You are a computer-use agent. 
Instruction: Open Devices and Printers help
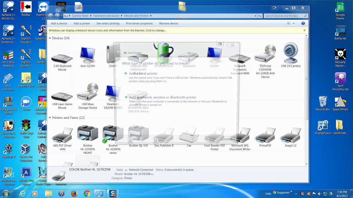303,23
